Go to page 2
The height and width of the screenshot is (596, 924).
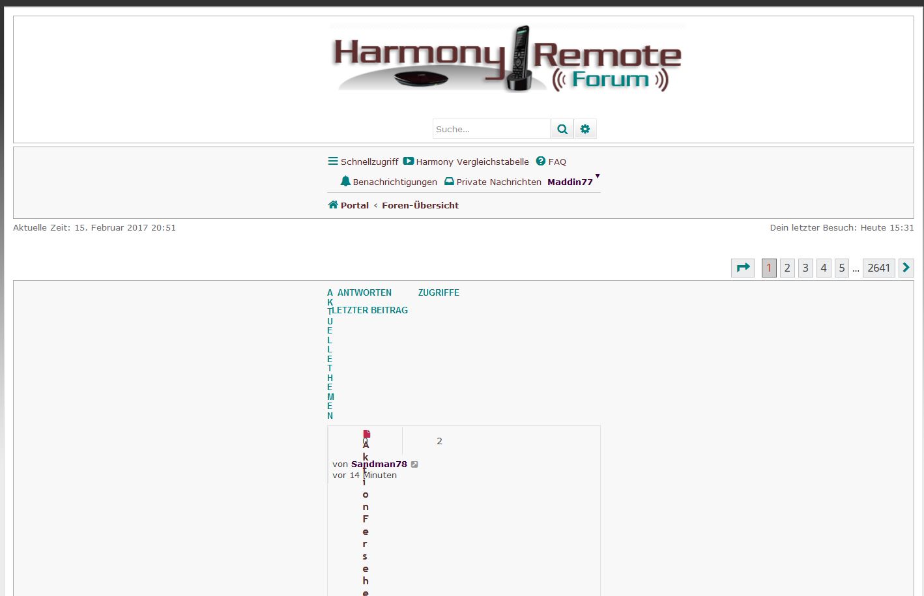(787, 268)
